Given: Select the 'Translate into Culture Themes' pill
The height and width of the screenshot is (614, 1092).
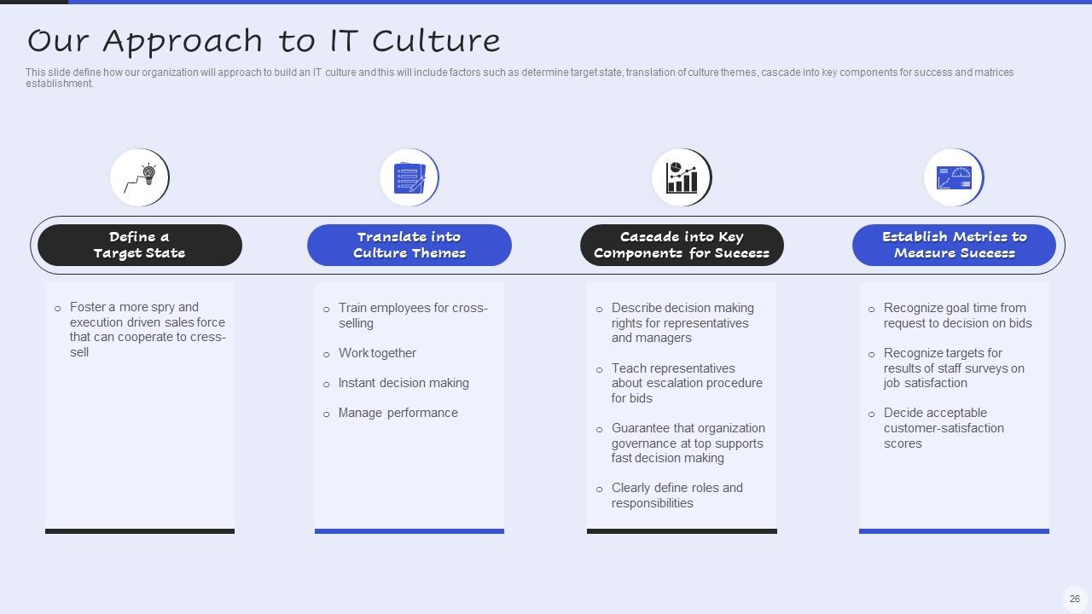Looking at the screenshot, I should (x=409, y=245).
